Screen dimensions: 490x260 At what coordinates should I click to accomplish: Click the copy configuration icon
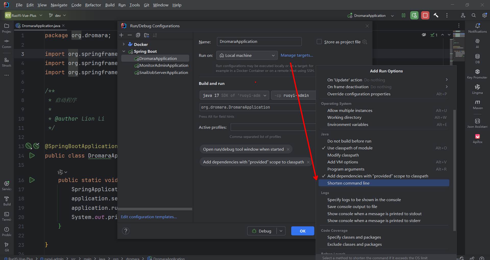click(138, 35)
